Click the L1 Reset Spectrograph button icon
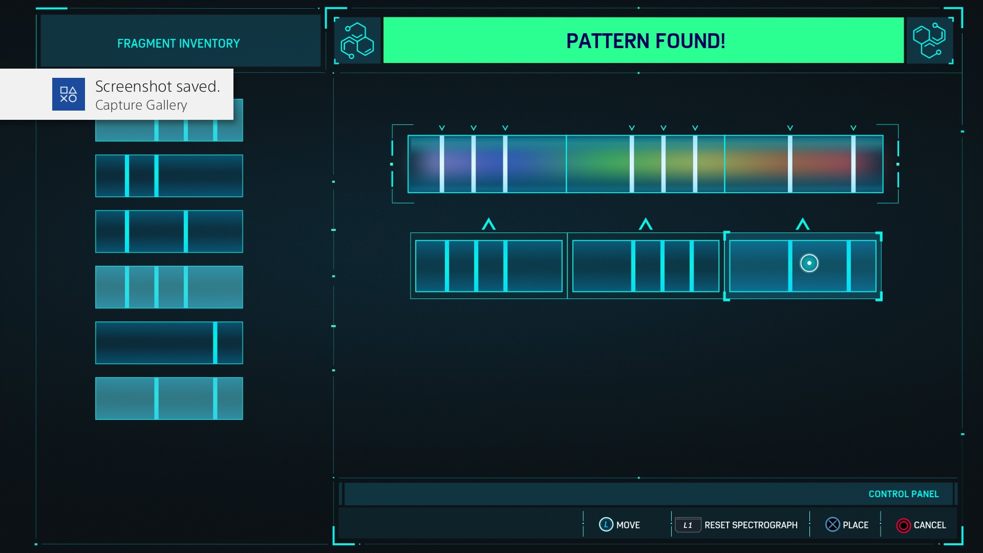Image resolution: width=983 pixels, height=553 pixels. click(x=687, y=525)
